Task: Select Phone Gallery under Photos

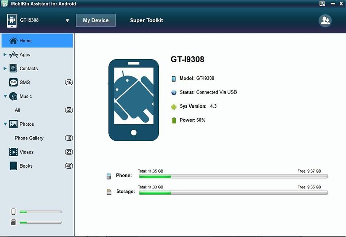Action: tap(29, 138)
